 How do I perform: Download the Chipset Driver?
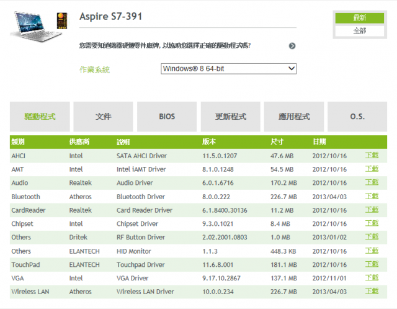(x=372, y=223)
